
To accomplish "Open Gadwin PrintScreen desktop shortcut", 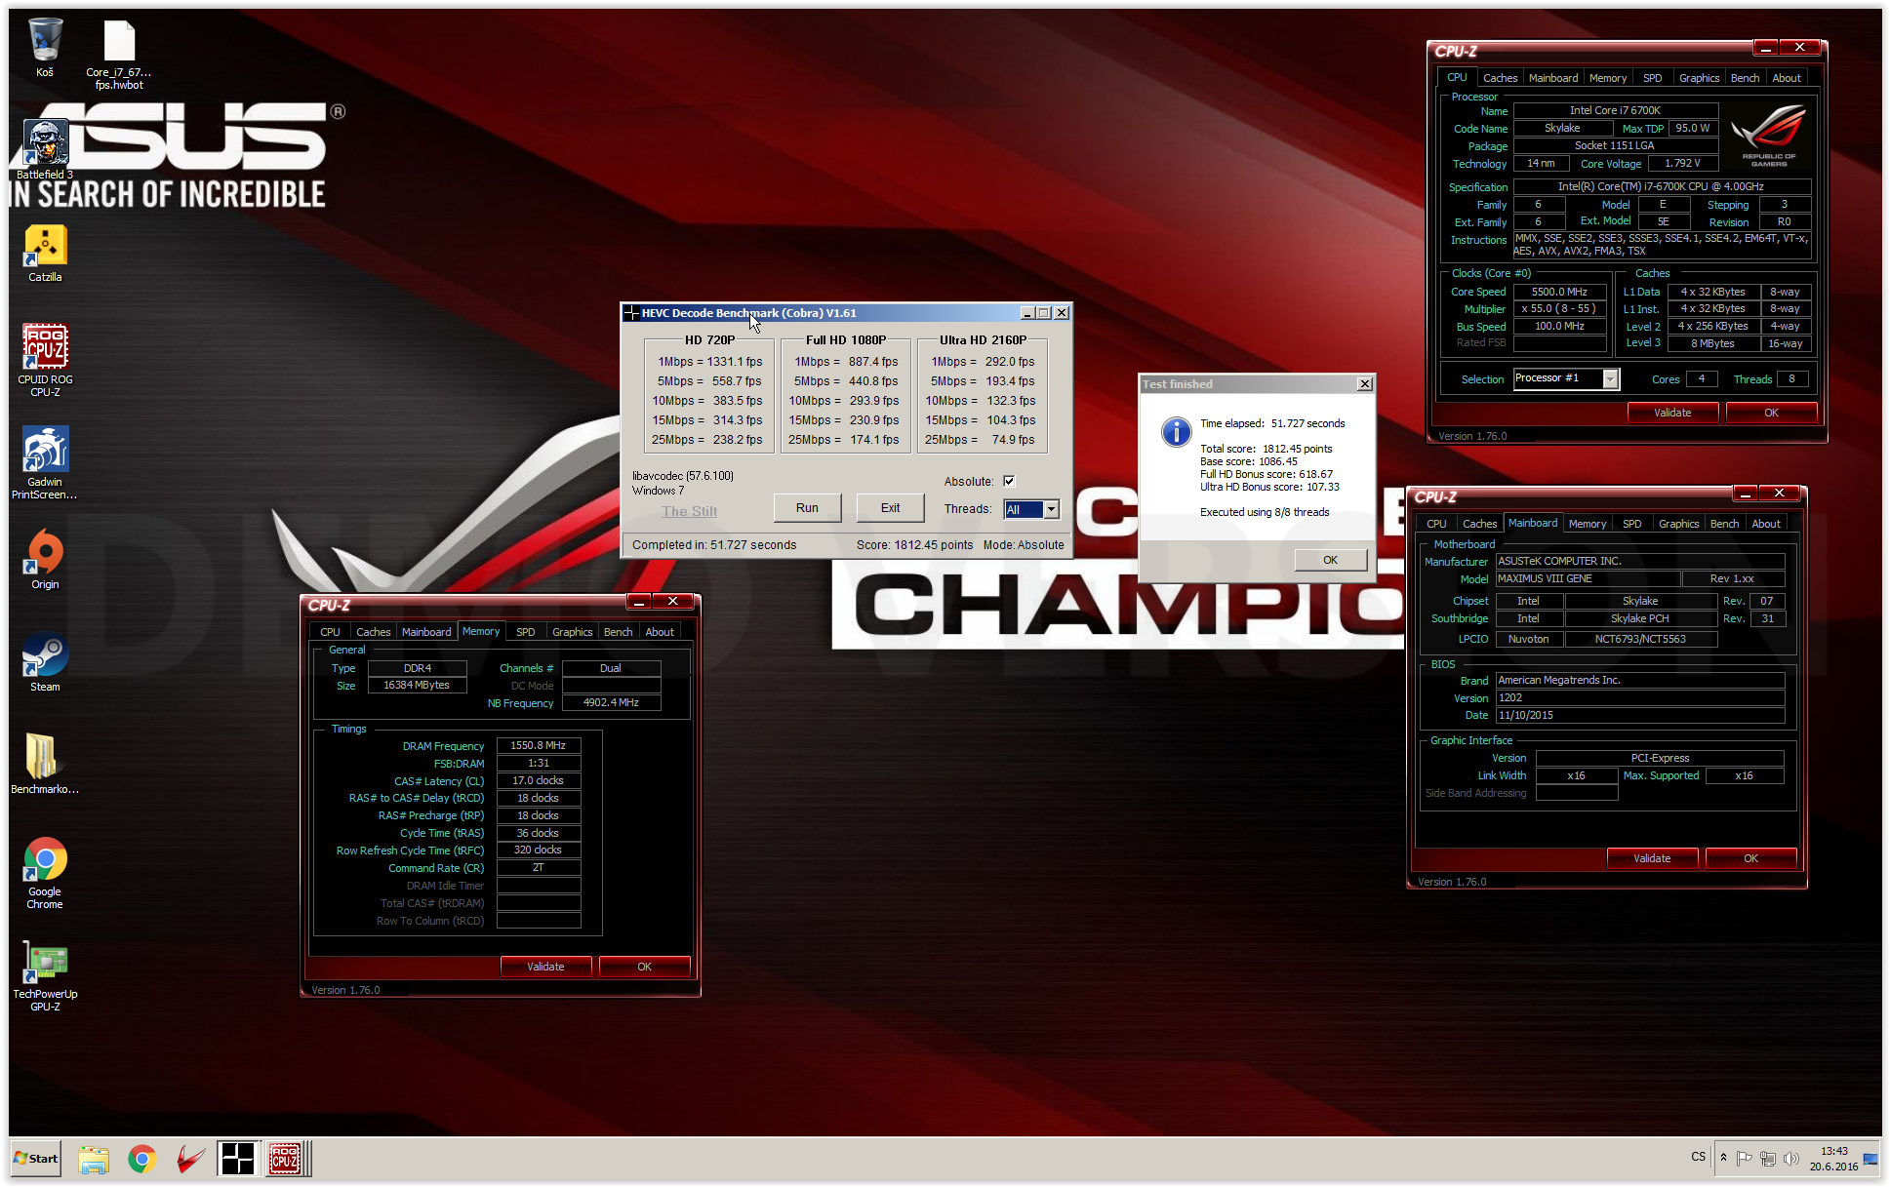I will pyautogui.click(x=45, y=462).
